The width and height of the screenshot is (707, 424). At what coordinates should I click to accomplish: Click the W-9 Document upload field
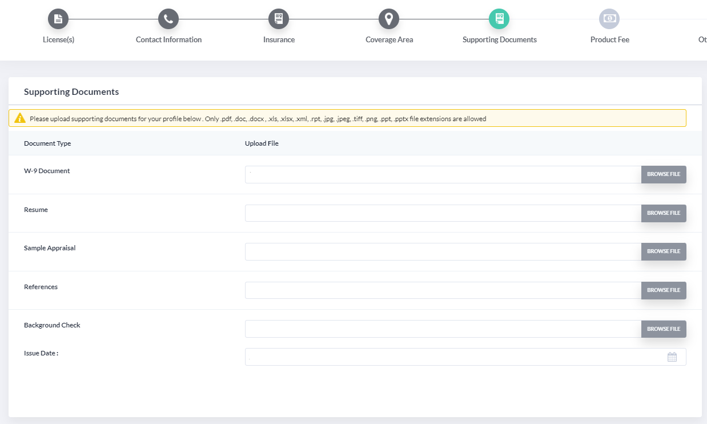(443, 174)
